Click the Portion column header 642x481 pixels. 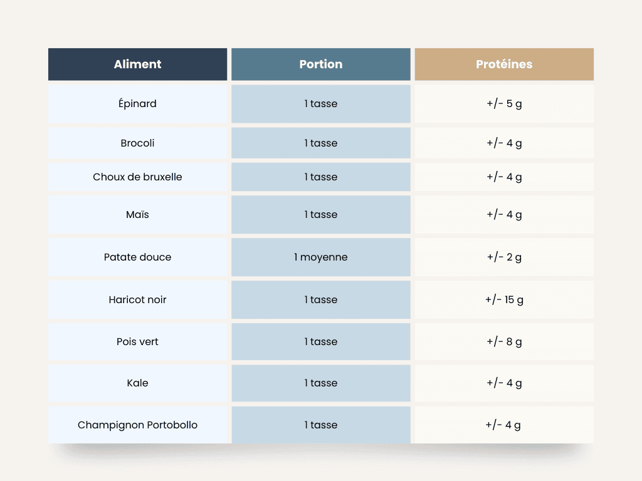point(321,65)
